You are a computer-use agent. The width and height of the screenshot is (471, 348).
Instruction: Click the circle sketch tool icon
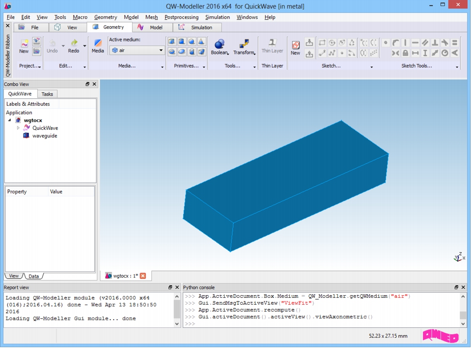[332, 43]
